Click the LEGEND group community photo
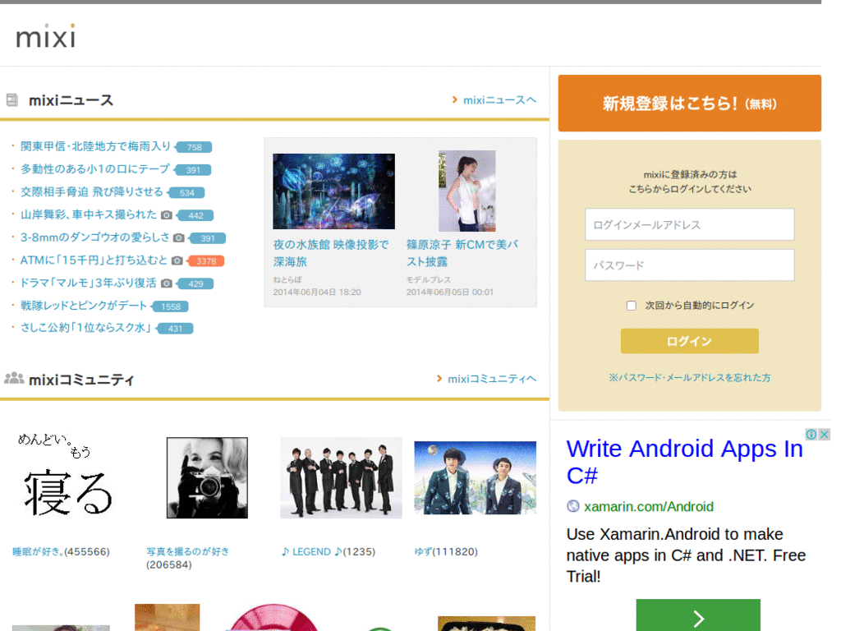The image size is (841, 631). pos(341,477)
